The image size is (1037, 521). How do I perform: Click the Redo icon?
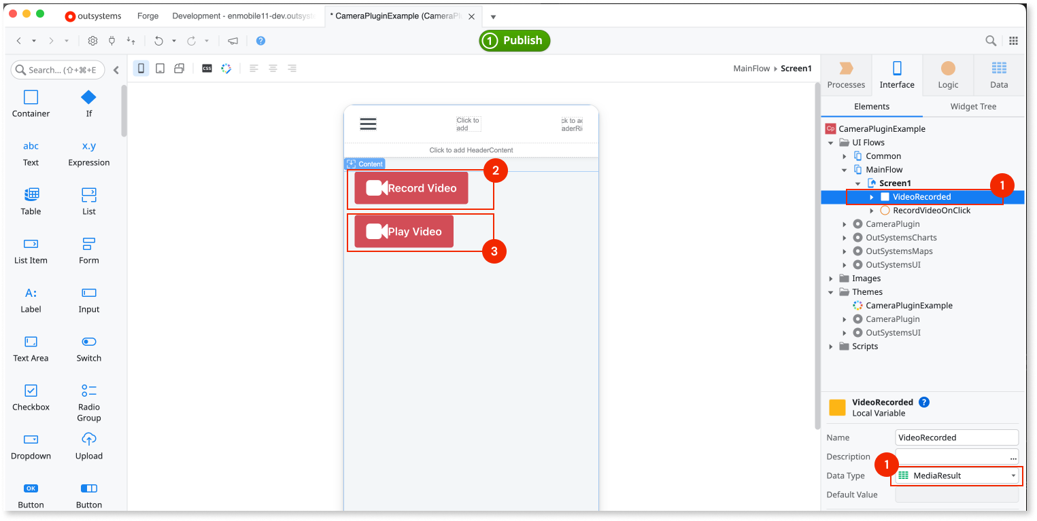192,41
